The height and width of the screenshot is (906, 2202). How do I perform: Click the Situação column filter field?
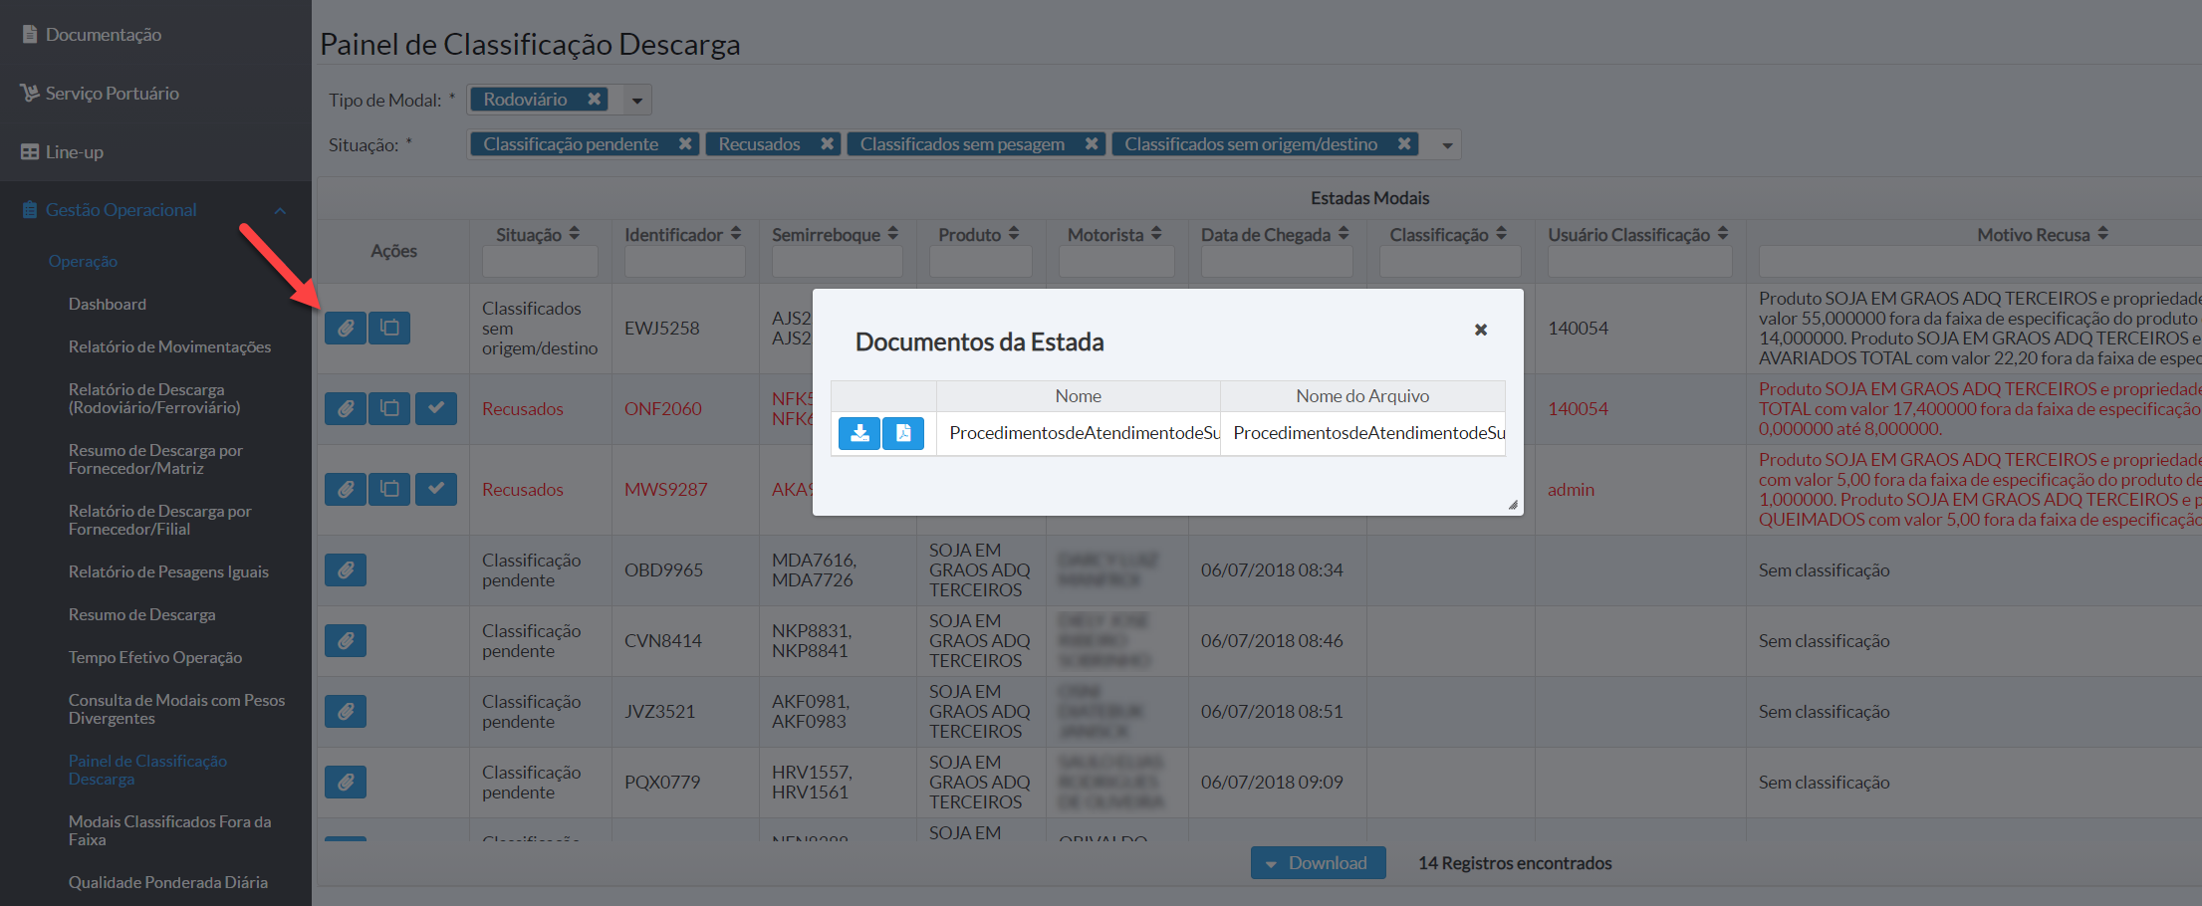(540, 262)
